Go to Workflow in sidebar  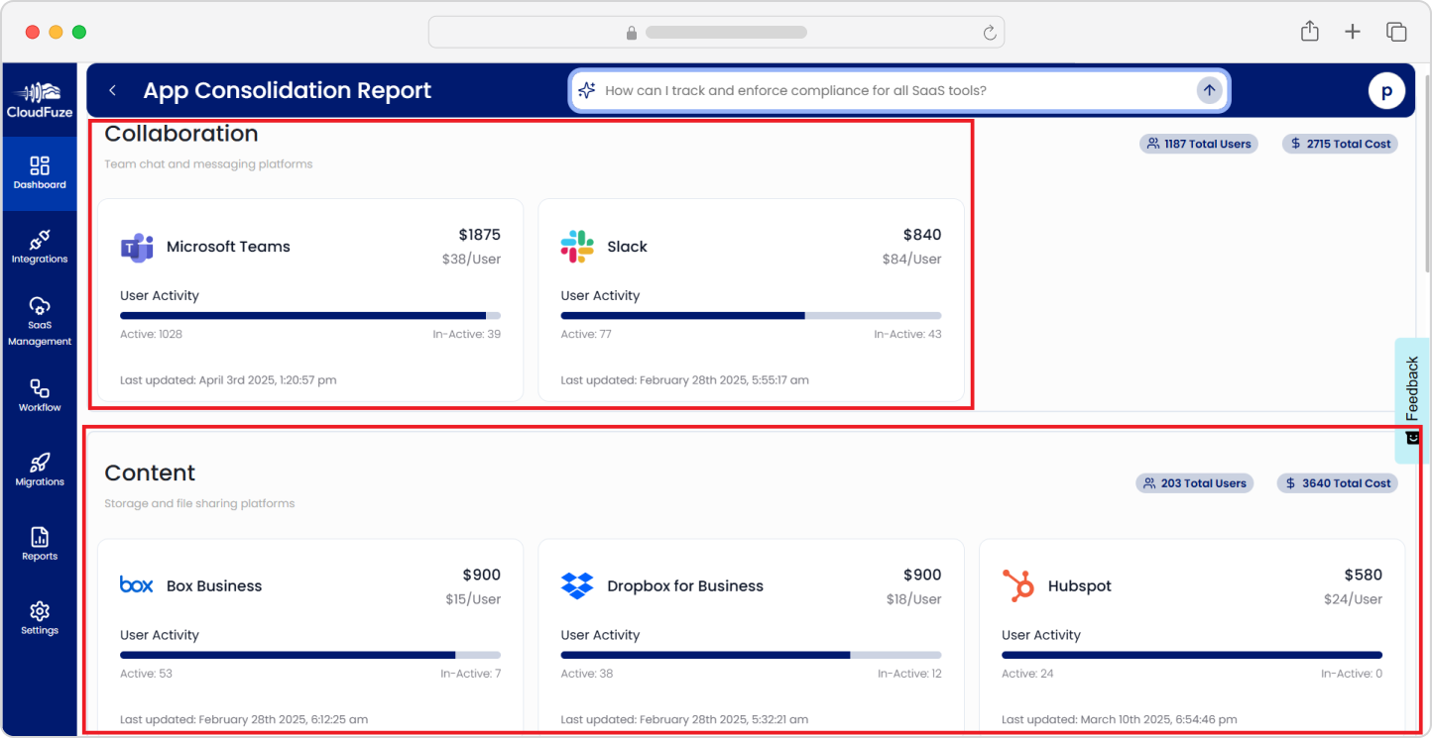[40, 395]
